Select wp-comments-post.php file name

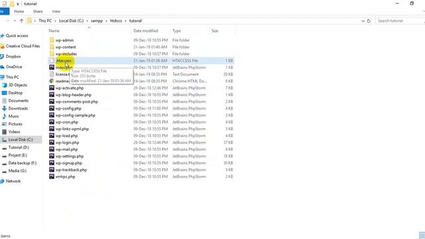coord(77,102)
